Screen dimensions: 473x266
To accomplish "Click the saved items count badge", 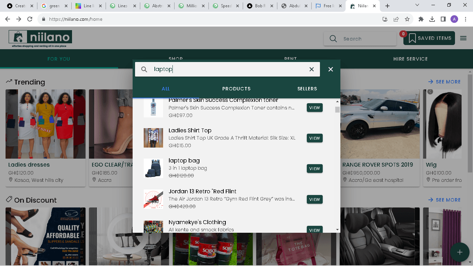I will 403,34.
